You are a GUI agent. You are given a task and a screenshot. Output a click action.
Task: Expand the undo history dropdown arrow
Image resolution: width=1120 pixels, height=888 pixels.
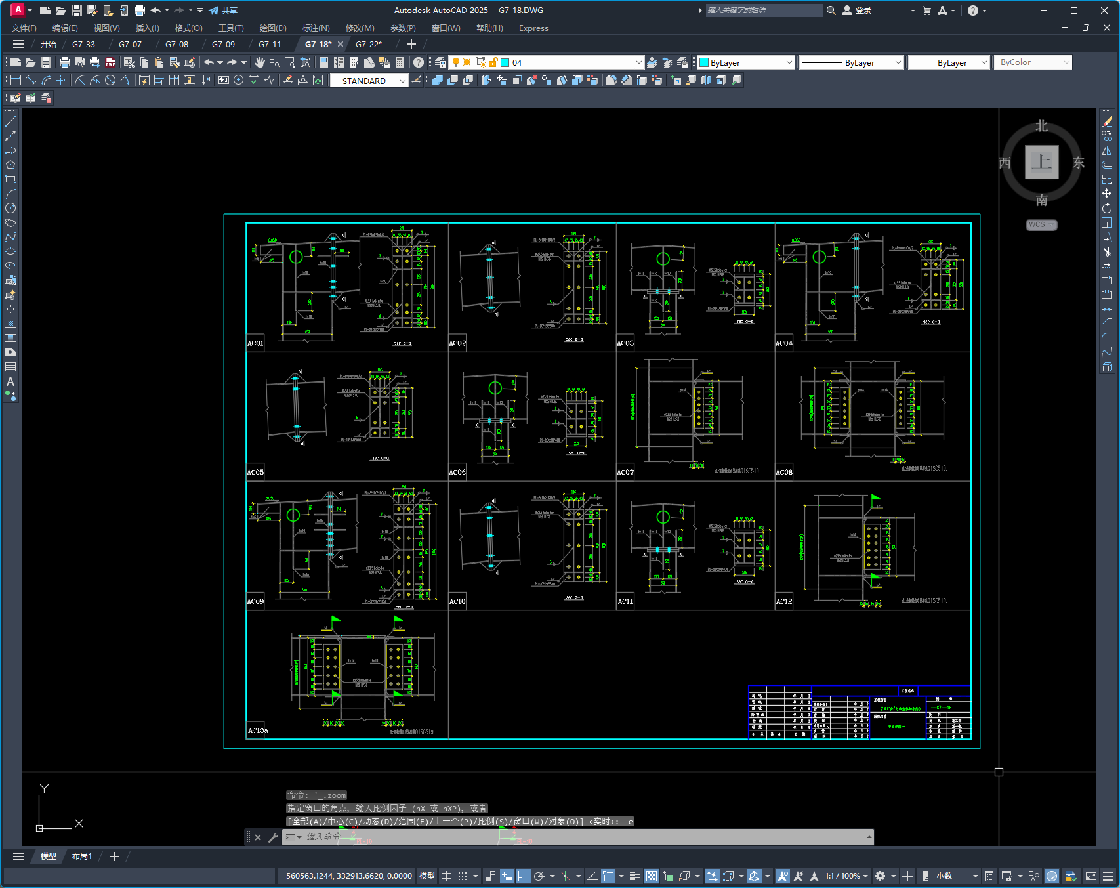click(220, 62)
